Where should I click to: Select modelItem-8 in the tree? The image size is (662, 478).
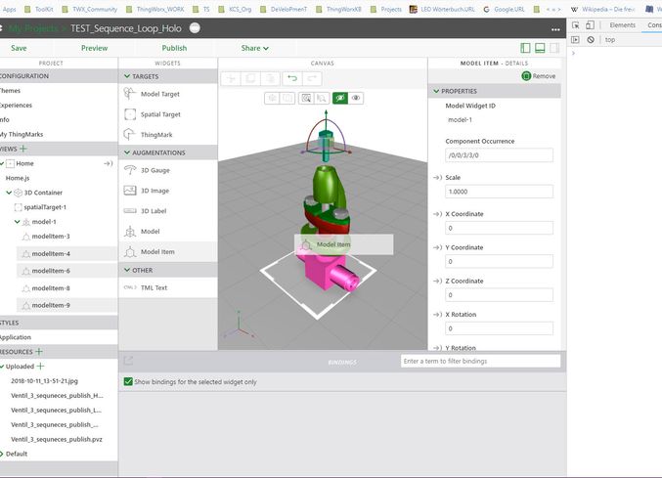51,288
